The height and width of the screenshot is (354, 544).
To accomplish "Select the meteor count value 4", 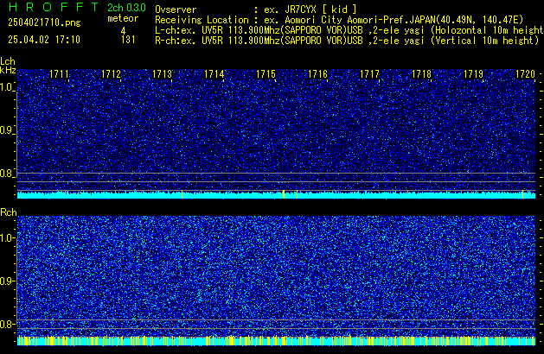I will 123,31.
